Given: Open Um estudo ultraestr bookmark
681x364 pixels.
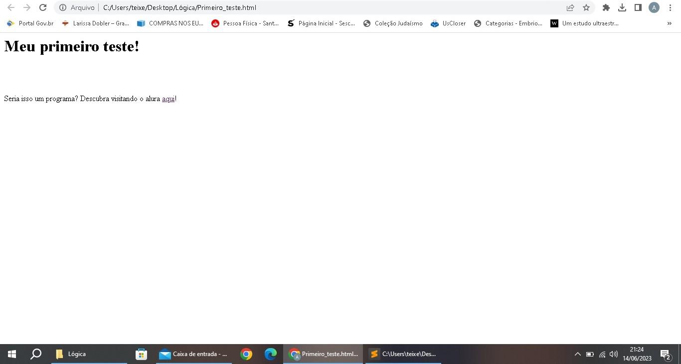Looking at the screenshot, I should 584,23.
